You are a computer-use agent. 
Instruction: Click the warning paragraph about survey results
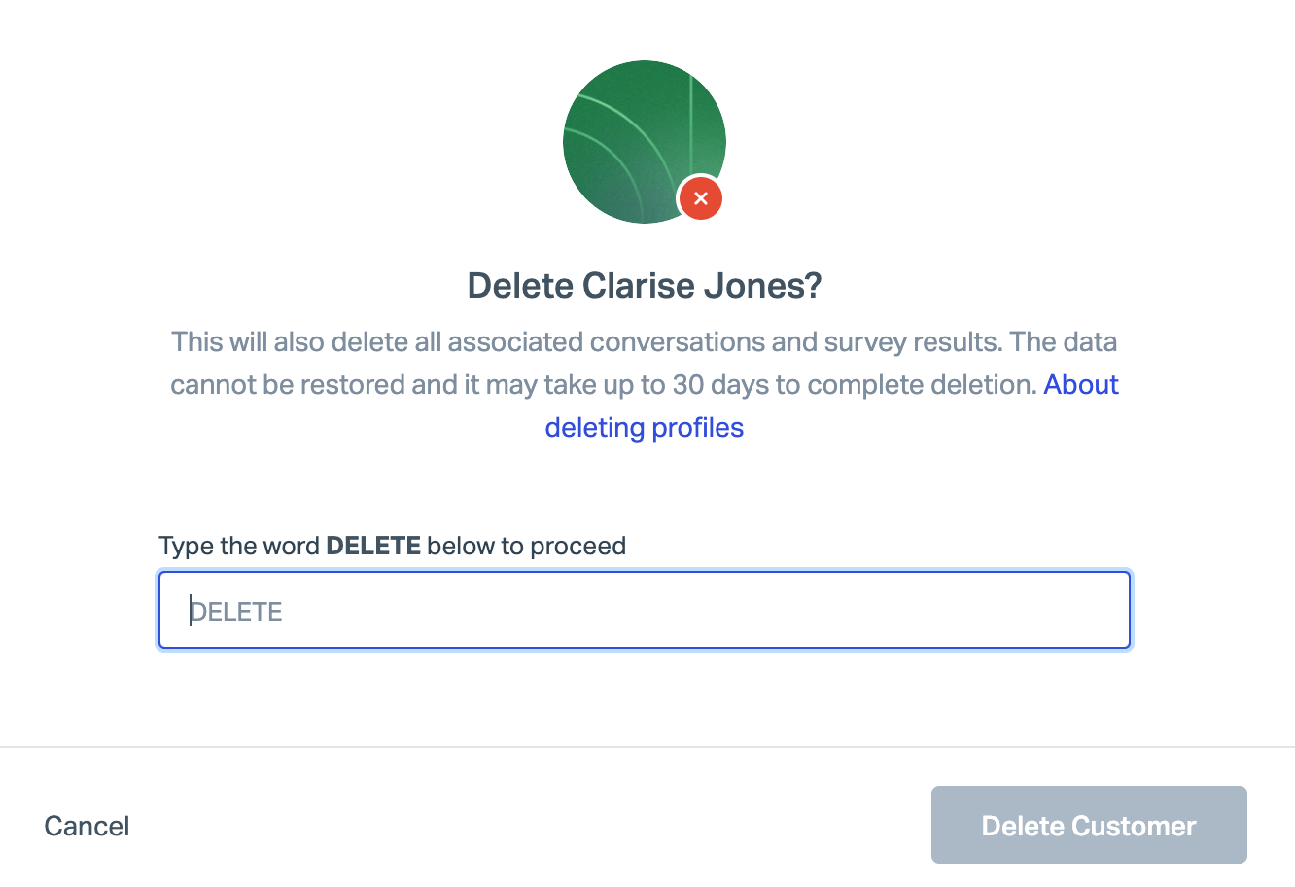(645, 364)
